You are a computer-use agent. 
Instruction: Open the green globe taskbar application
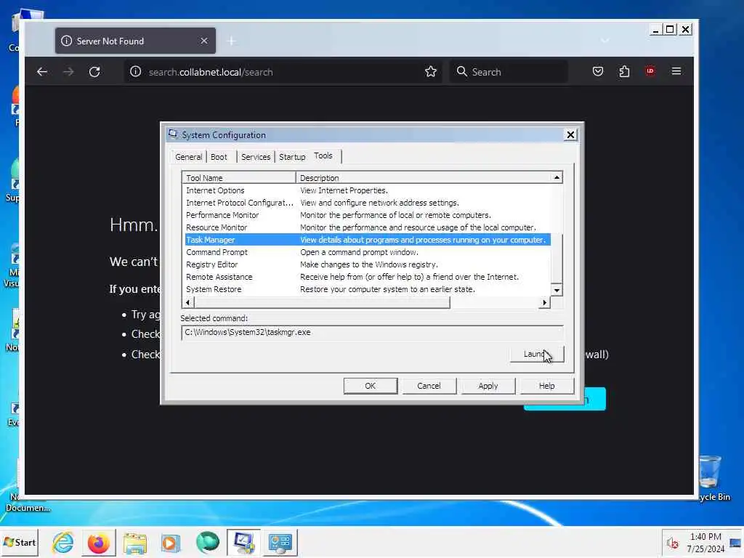click(207, 542)
